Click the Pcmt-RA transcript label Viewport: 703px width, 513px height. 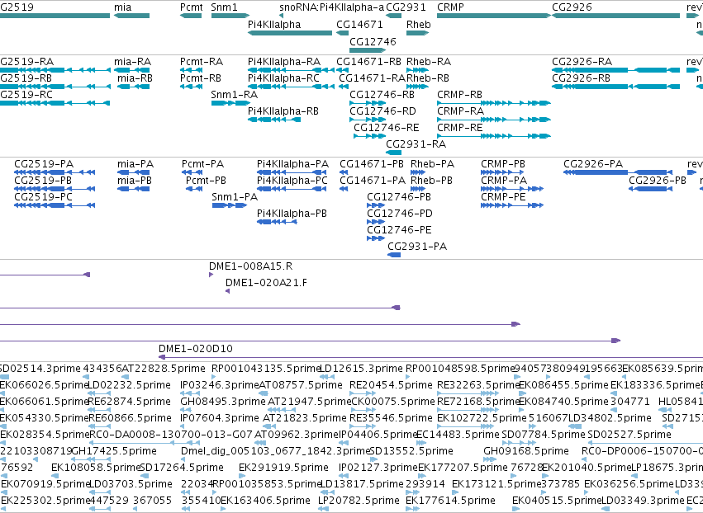[x=202, y=61]
